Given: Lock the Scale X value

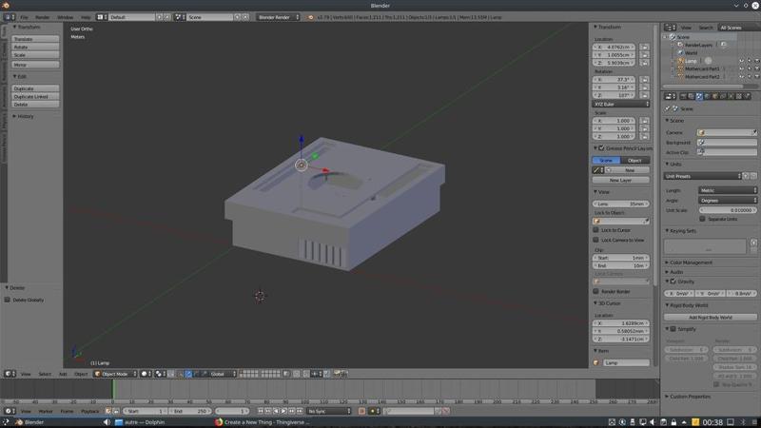Looking at the screenshot, I should click(645, 121).
